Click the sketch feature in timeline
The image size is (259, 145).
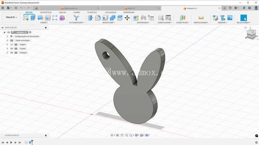(x=26, y=142)
